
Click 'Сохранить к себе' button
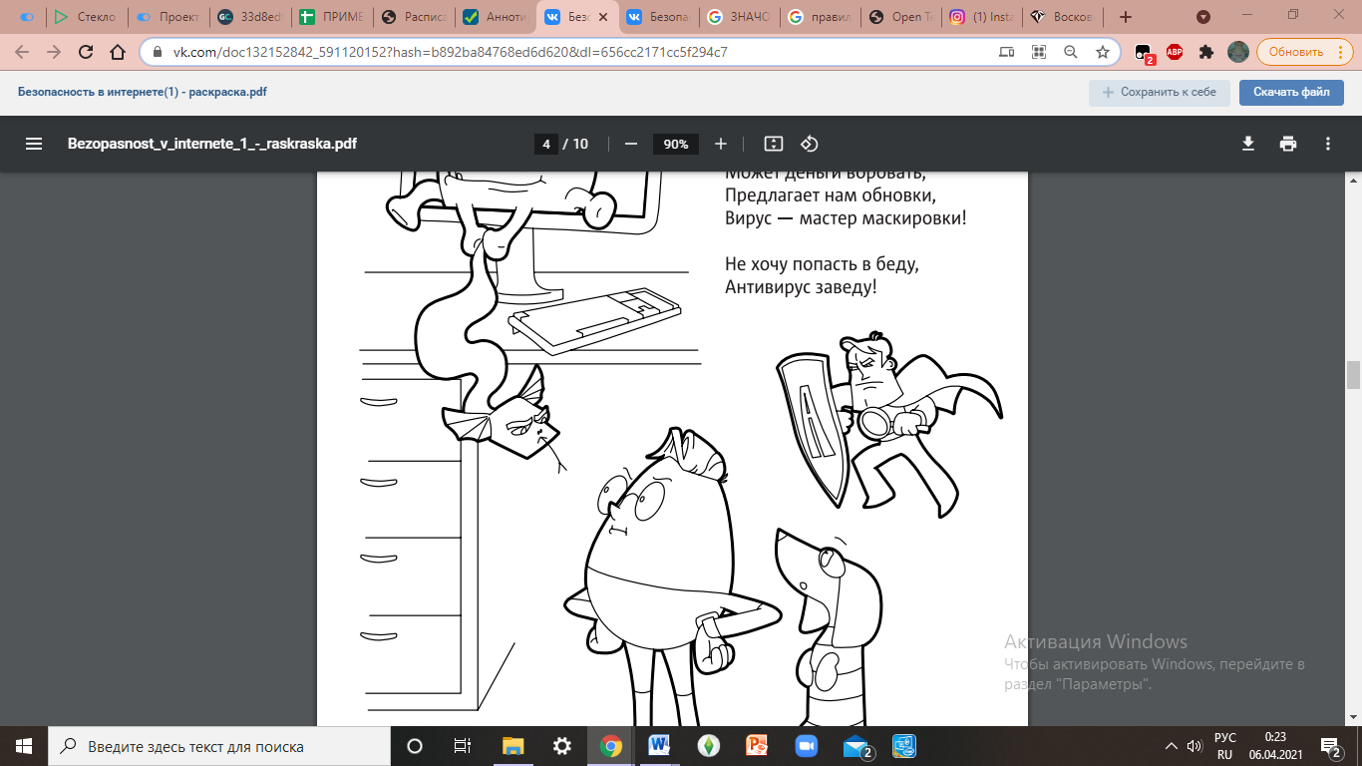[1159, 92]
